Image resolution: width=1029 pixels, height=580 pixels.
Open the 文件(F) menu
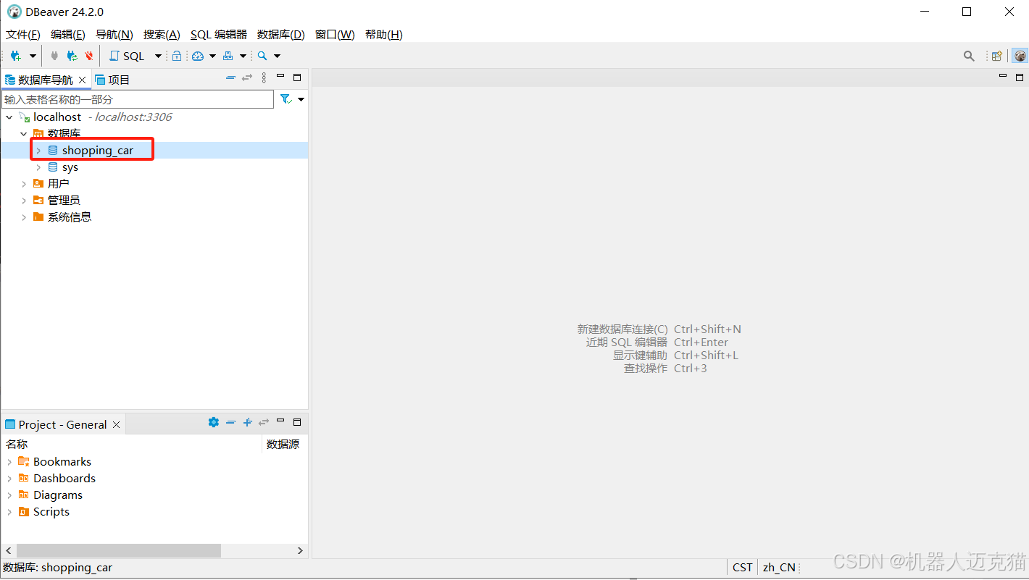pos(23,35)
